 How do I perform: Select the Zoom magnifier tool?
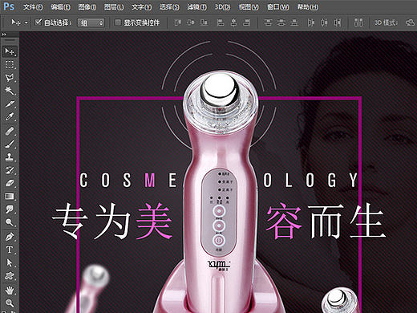pyautogui.click(x=10, y=303)
